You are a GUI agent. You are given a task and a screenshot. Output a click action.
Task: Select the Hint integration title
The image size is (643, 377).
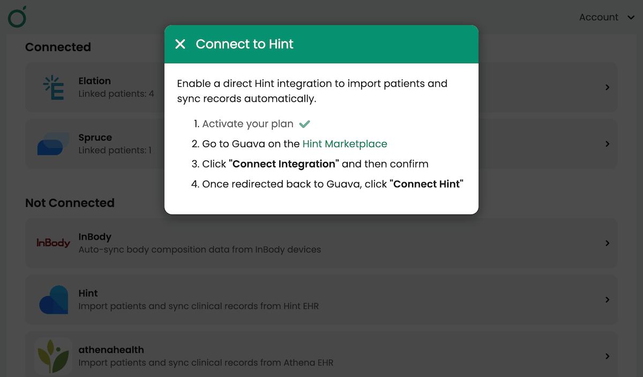coord(88,293)
